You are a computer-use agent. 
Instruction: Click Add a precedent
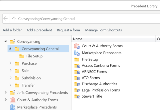(x=39, y=30)
